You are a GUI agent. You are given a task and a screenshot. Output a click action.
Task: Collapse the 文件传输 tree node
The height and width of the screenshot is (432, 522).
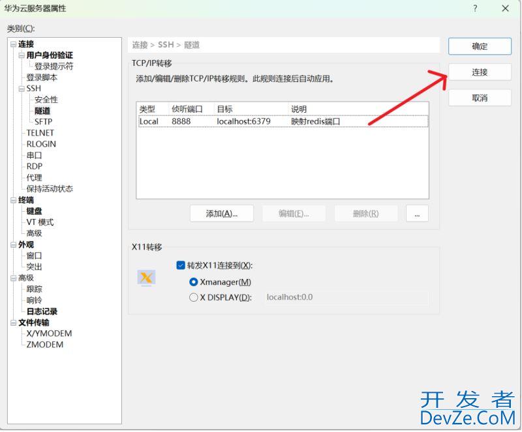point(13,323)
